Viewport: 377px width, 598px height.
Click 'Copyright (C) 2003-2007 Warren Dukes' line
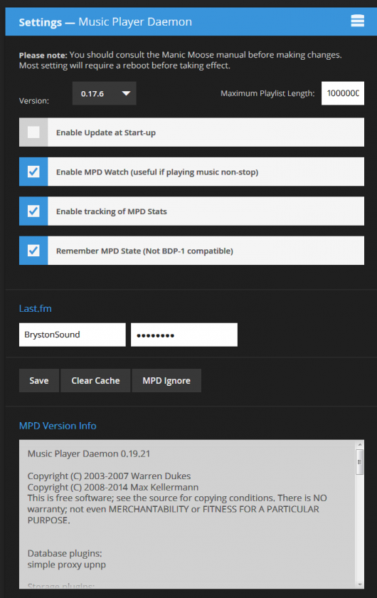(109, 476)
